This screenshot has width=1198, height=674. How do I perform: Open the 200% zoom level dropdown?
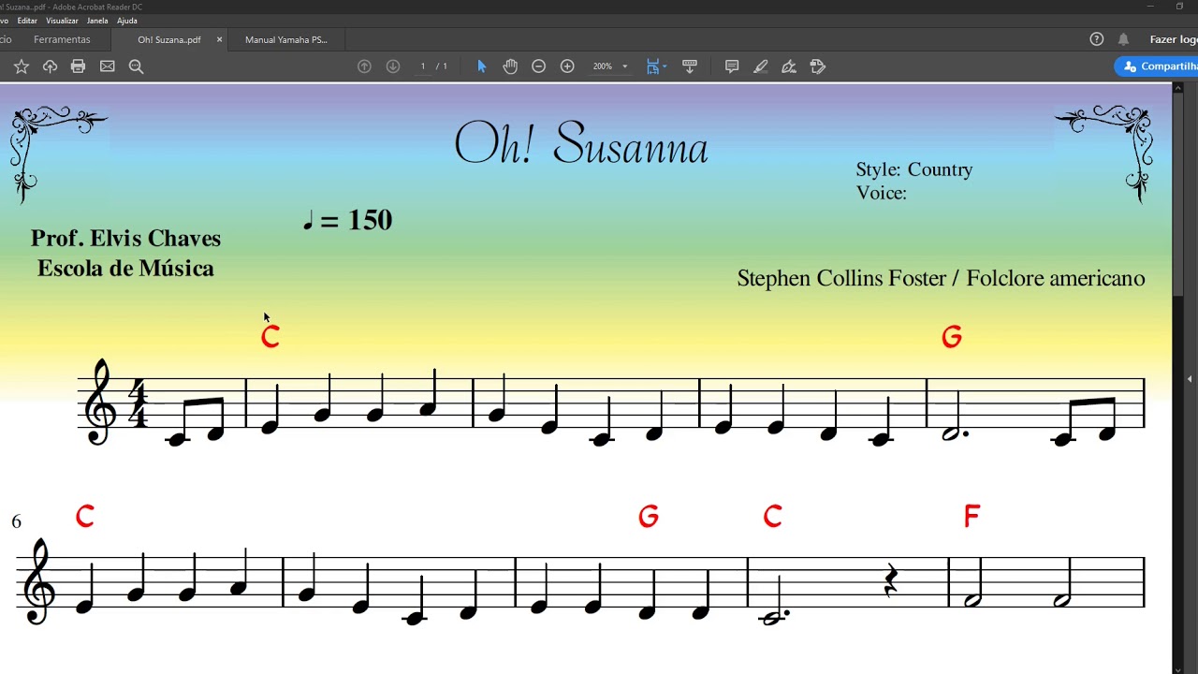609,66
